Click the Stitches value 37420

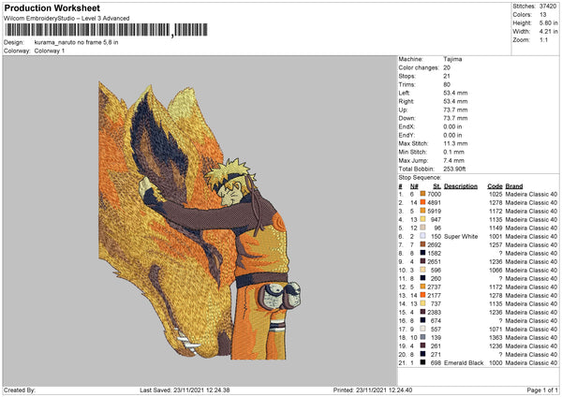tap(548, 7)
